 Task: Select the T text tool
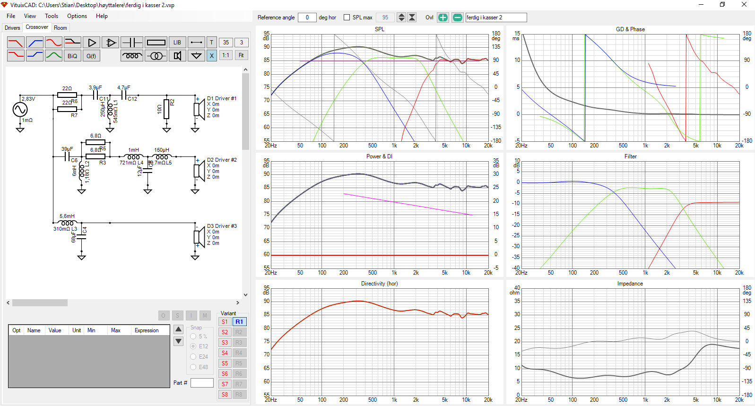212,43
